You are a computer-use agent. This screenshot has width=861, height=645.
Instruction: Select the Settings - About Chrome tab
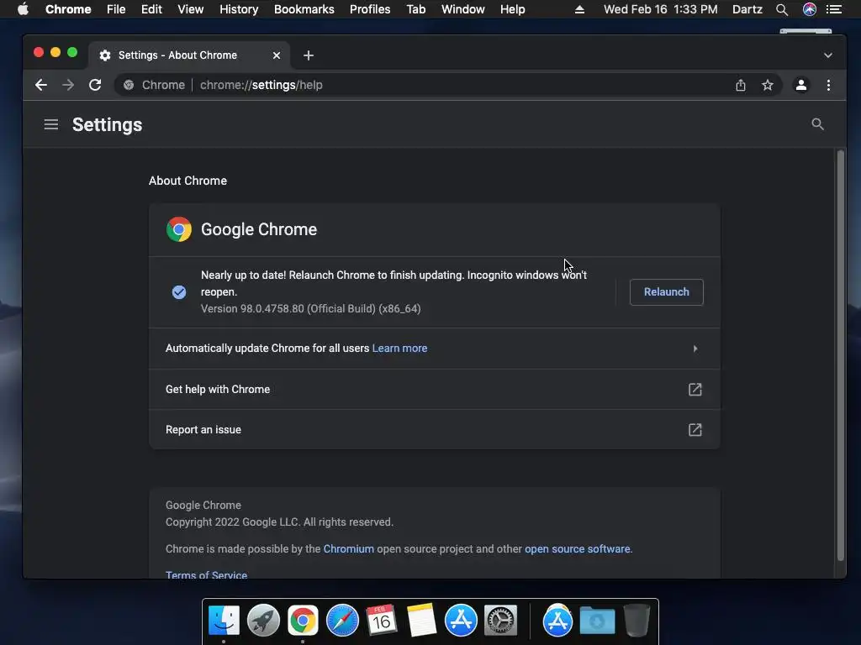pyautogui.click(x=188, y=55)
